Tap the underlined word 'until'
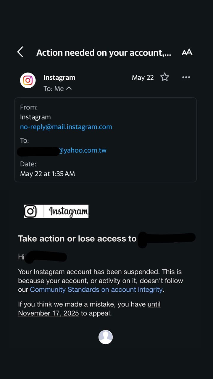 154,304
